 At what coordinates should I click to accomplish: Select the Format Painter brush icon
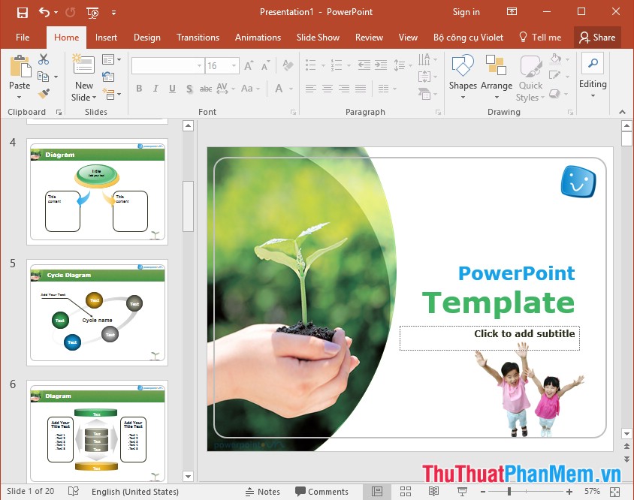click(44, 94)
